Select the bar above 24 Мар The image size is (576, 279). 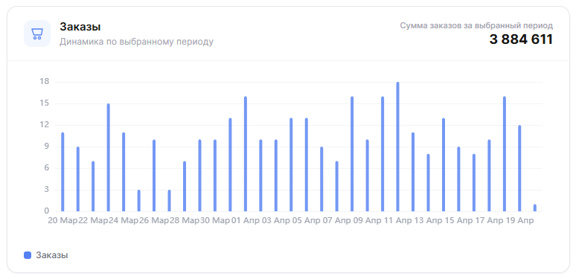coord(124,172)
